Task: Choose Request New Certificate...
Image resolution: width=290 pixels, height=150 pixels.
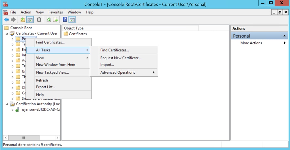Action: tap(124, 58)
